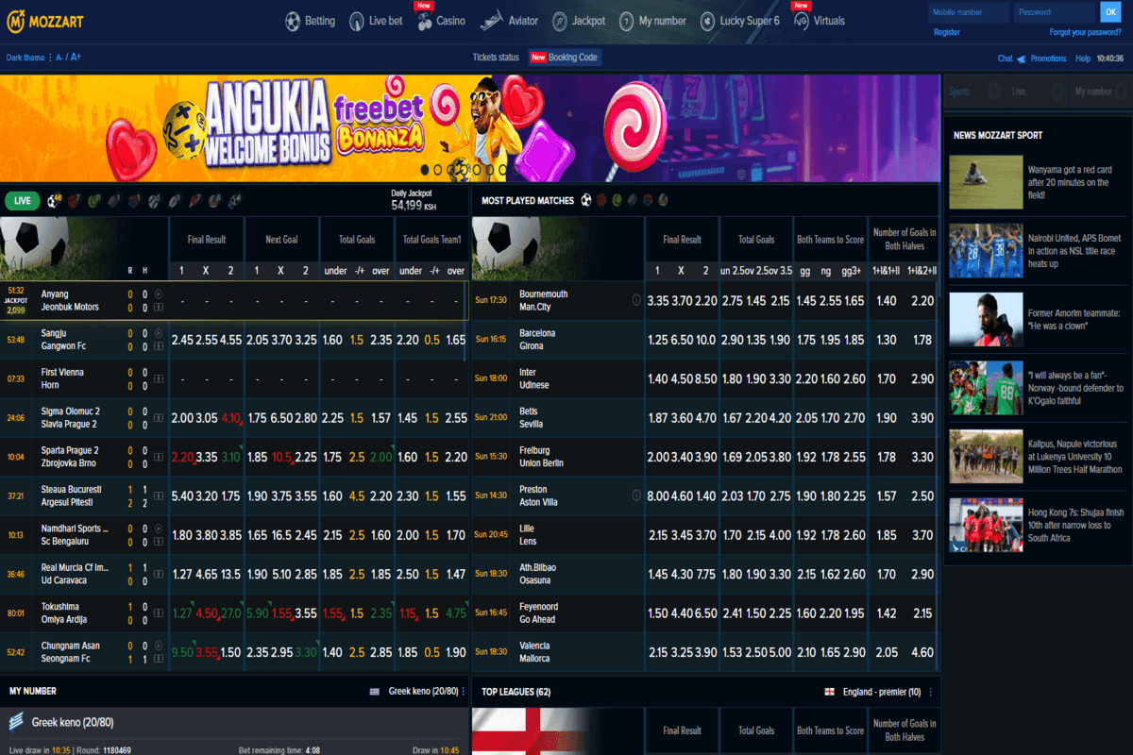Switch to the My number side tab
This screenshot has height=755, width=1133.
tap(1092, 92)
